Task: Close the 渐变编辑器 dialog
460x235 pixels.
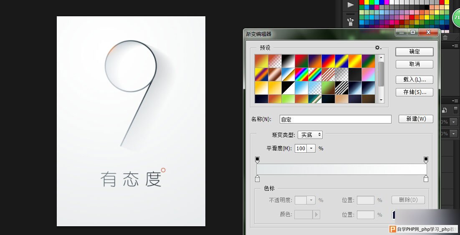Action: [428, 32]
